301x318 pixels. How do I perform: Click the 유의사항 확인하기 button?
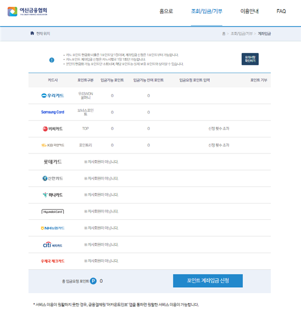coord(250,59)
